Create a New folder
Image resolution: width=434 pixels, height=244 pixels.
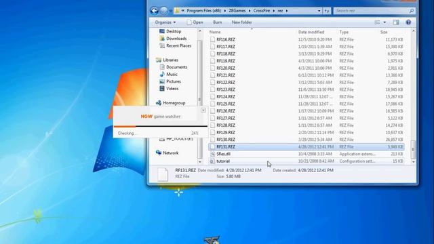pyautogui.click(x=241, y=22)
